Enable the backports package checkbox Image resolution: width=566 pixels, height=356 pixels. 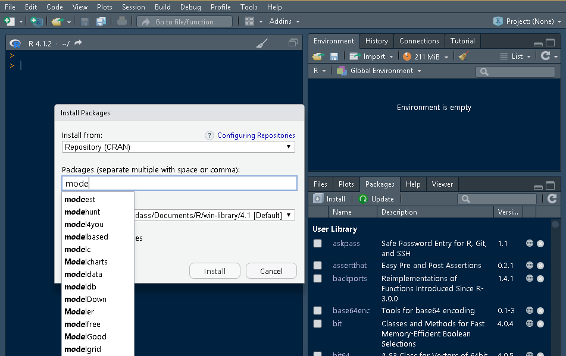[x=317, y=278]
